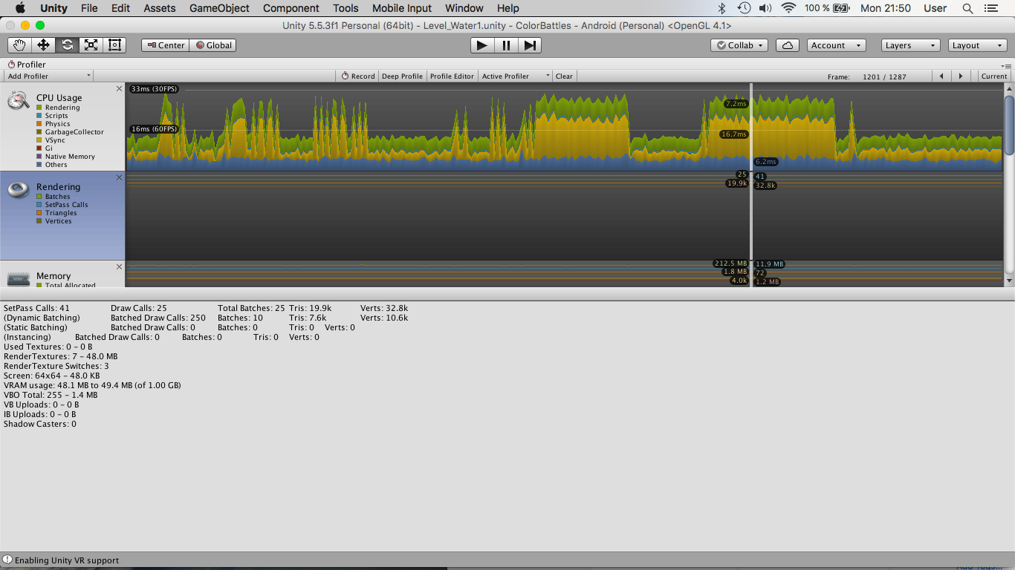Click the selected-frame marker in CPU chart
The width and height of the screenshot is (1015, 570).
point(751,126)
